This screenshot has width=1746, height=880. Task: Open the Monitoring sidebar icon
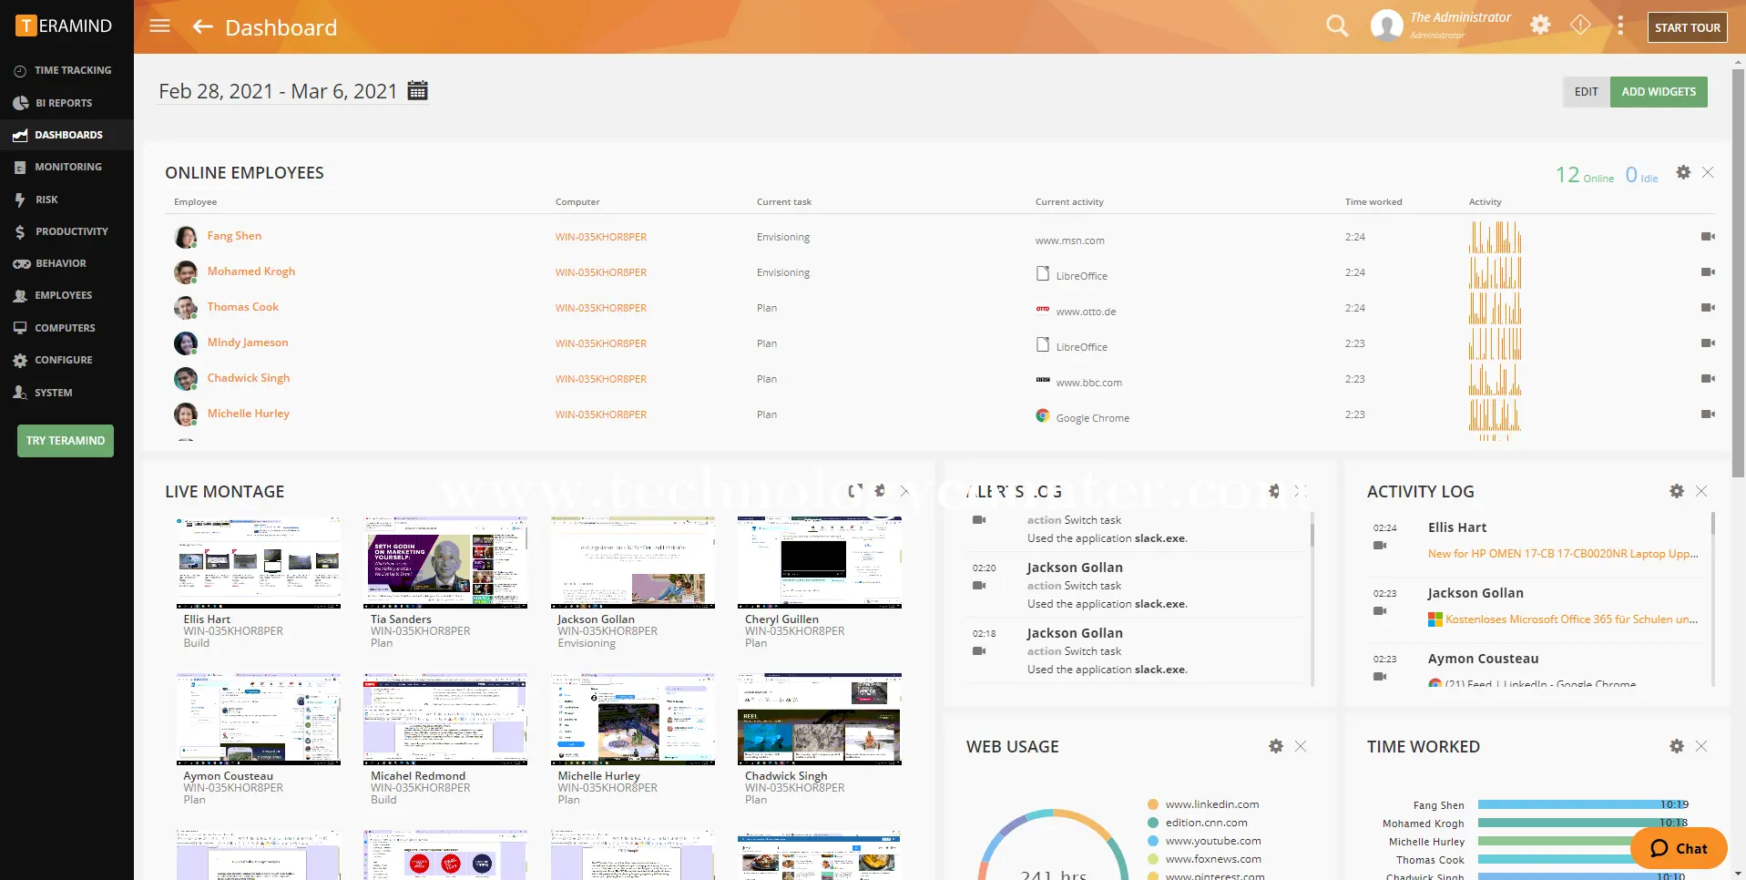[x=19, y=167]
